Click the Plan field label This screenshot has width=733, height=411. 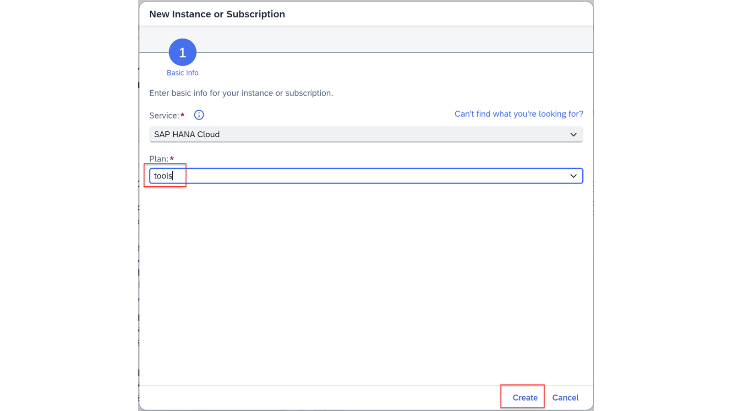(159, 159)
